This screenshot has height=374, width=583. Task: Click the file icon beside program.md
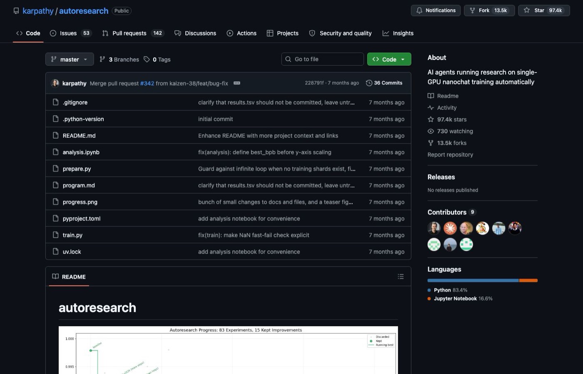(55, 185)
